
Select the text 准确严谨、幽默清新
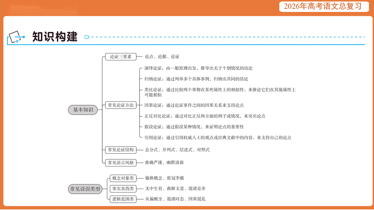[164, 162]
